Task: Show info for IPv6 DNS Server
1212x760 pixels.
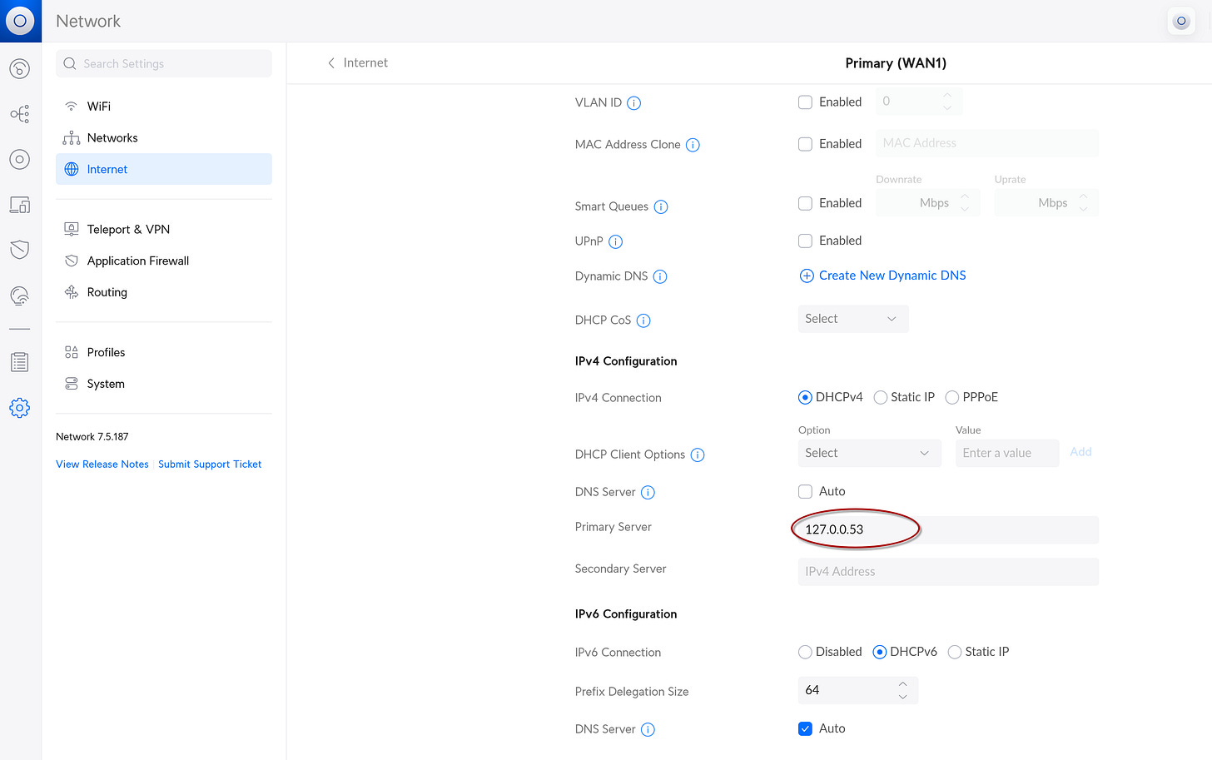Action: [648, 730]
